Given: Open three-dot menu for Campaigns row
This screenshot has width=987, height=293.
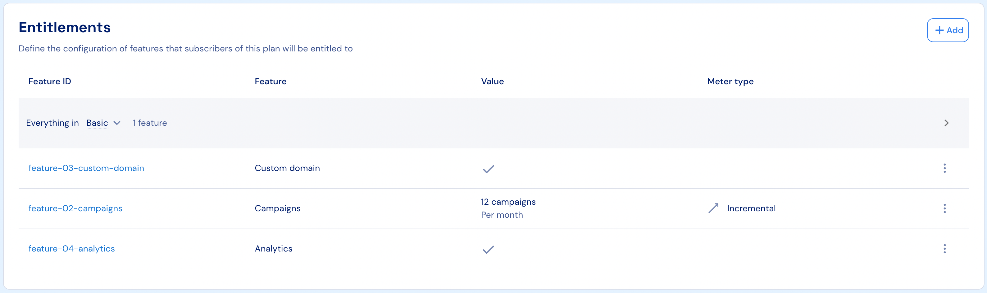Looking at the screenshot, I should (x=944, y=208).
